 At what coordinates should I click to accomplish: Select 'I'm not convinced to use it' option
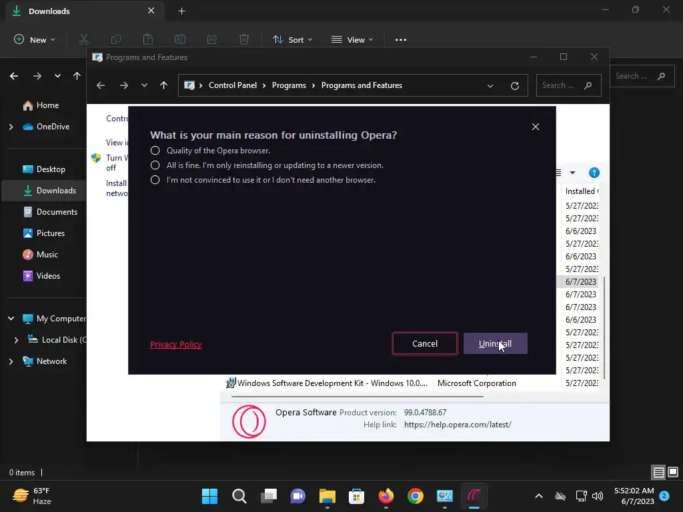click(x=155, y=180)
